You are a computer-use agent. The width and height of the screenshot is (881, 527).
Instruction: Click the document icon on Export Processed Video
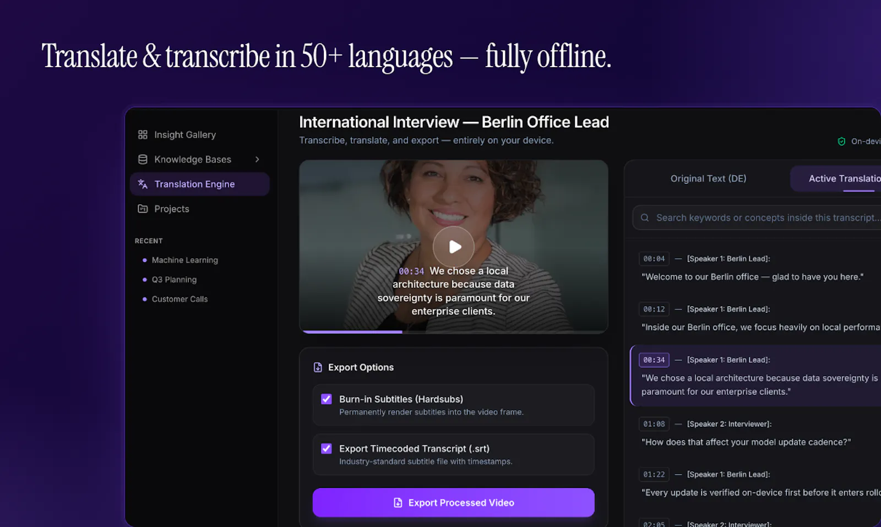pyautogui.click(x=398, y=502)
